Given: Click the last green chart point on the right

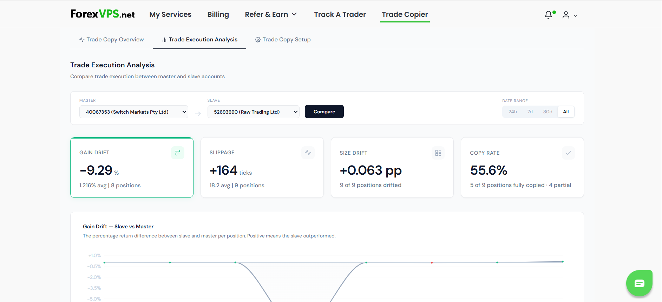Looking at the screenshot, I should 563,262.
